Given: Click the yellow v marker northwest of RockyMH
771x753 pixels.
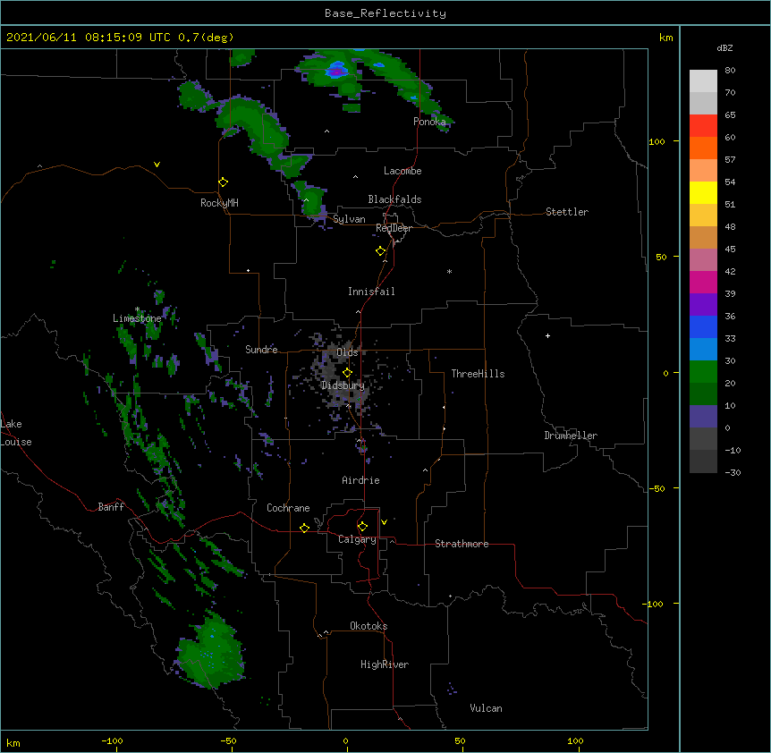Looking at the screenshot, I should tap(157, 165).
